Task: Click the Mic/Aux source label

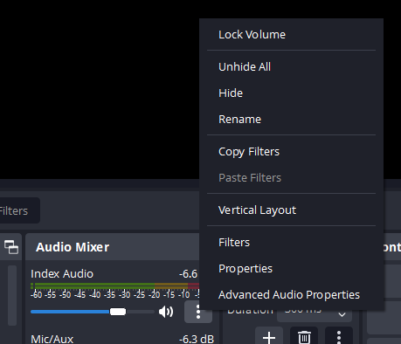Action: tap(52, 339)
